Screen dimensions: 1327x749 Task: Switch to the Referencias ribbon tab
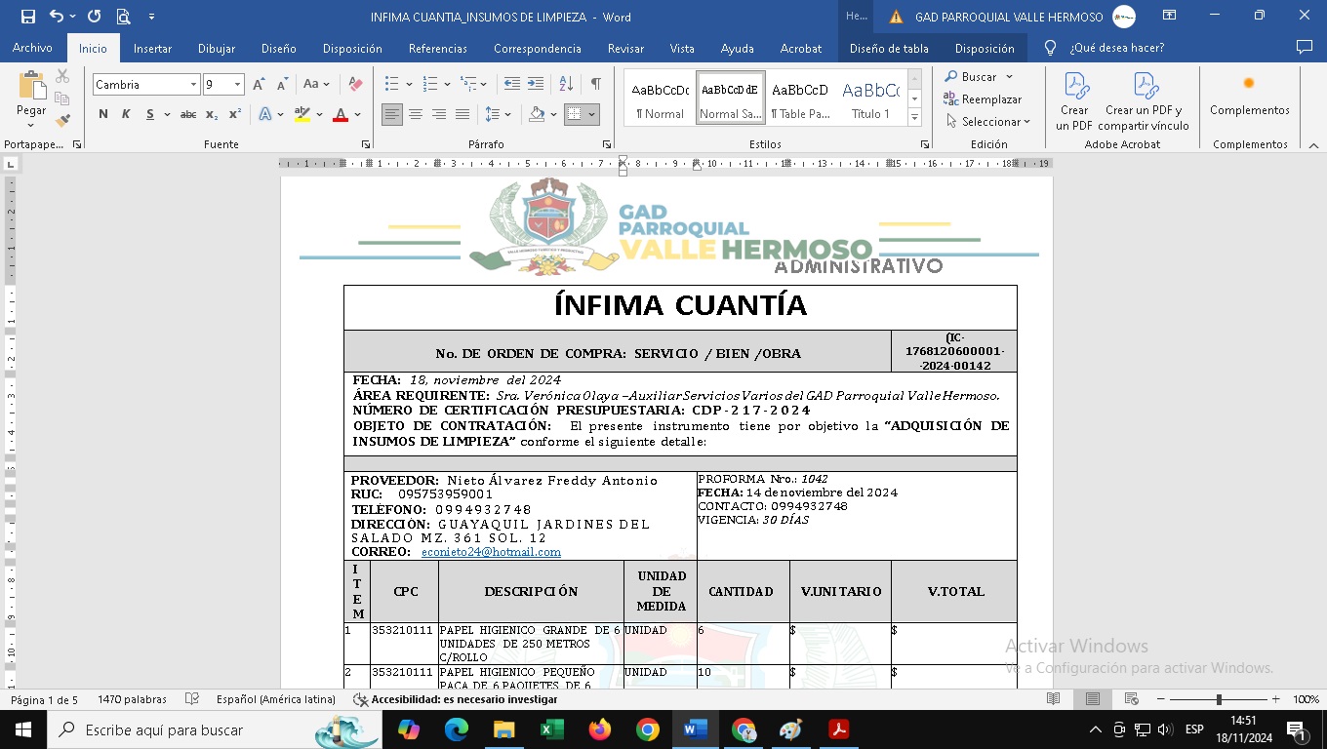[x=437, y=48]
